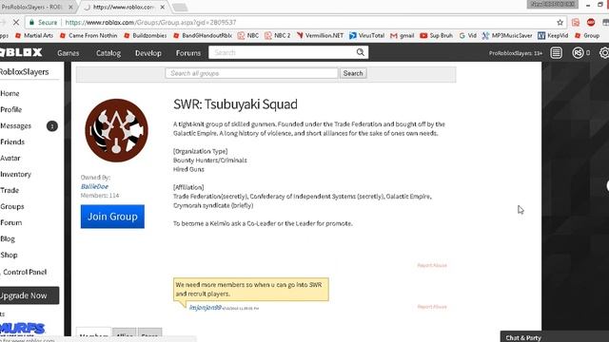Click the group Search button
This screenshot has height=342, width=609.
pos(353,73)
